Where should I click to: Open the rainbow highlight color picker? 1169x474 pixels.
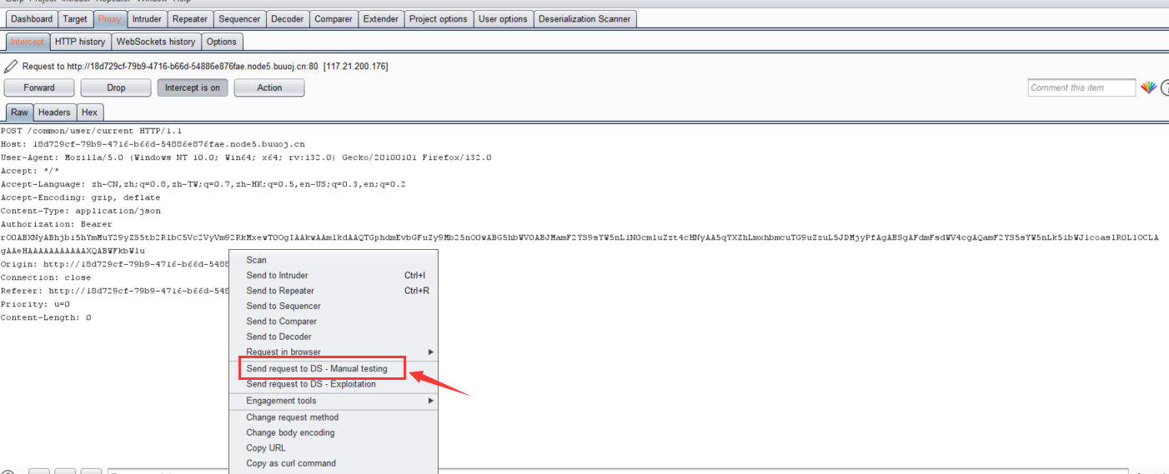[x=1148, y=87]
